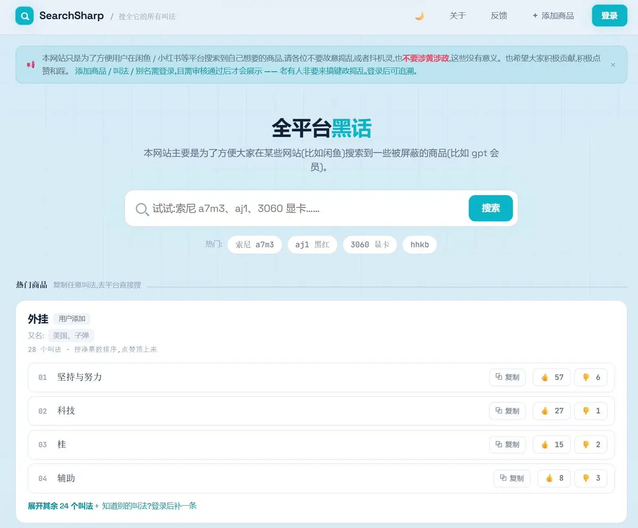This screenshot has width=638, height=528.
Task: Downvote 坚持与努力 with the thumbs-down icon
Action: [x=591, y=377]
